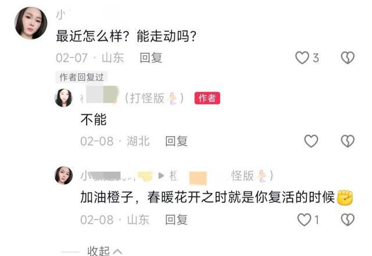Screen dimensions: 372x256
Task: Tap broken heart on the 不能 reply
Action: click(348, 141)
